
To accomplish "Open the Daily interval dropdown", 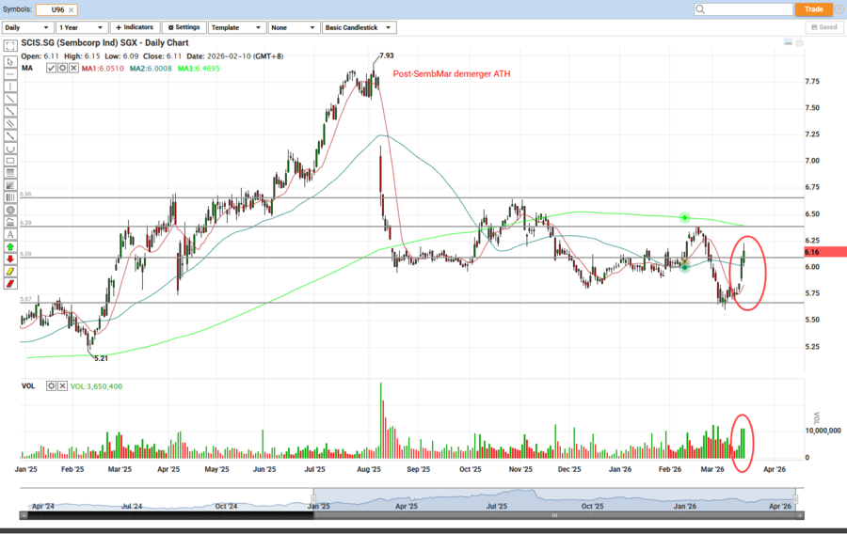I will pos(27,27).
